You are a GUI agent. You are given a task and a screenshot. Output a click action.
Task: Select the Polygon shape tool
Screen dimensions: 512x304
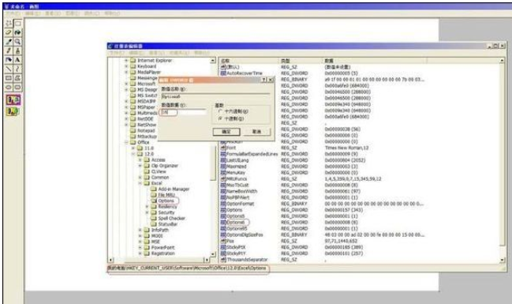17,78
